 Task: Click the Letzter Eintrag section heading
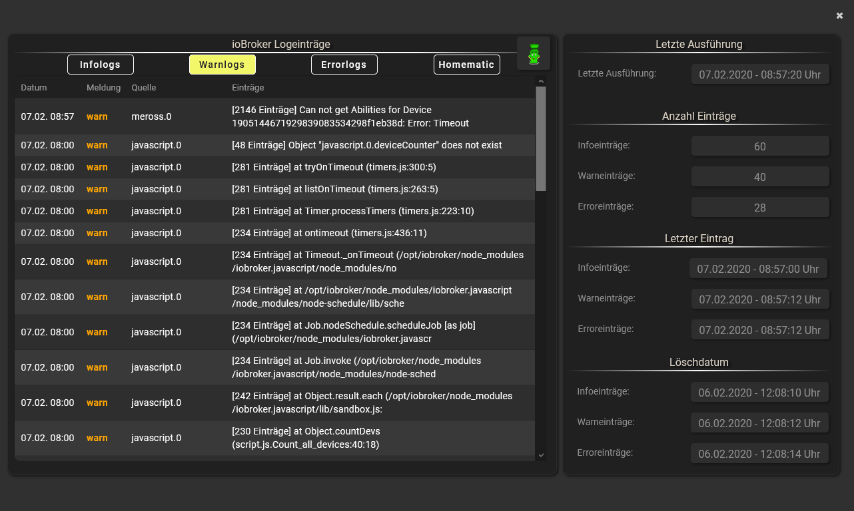699,238
